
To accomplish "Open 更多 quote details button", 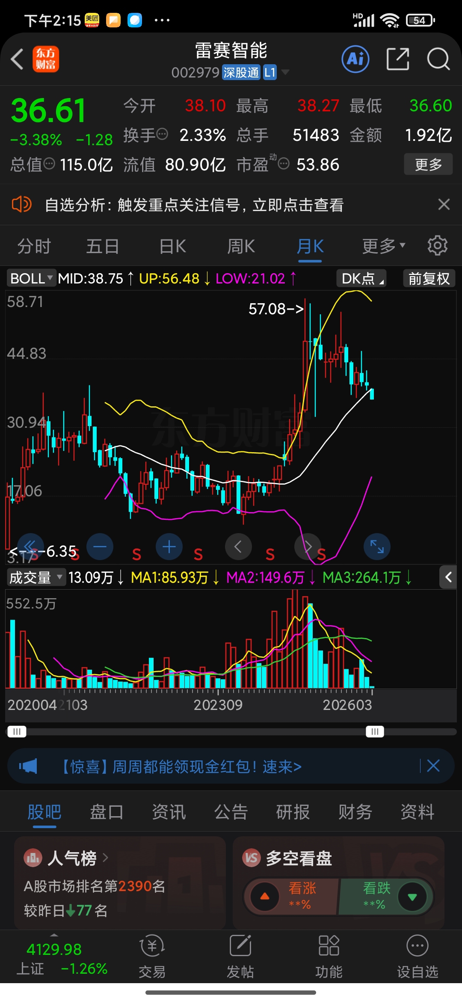I will [428, 164].
